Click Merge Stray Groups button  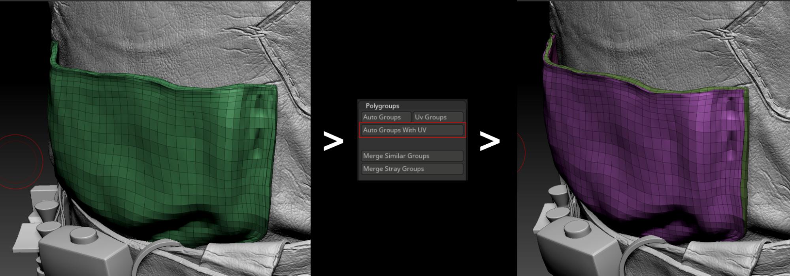pos(412,169)
